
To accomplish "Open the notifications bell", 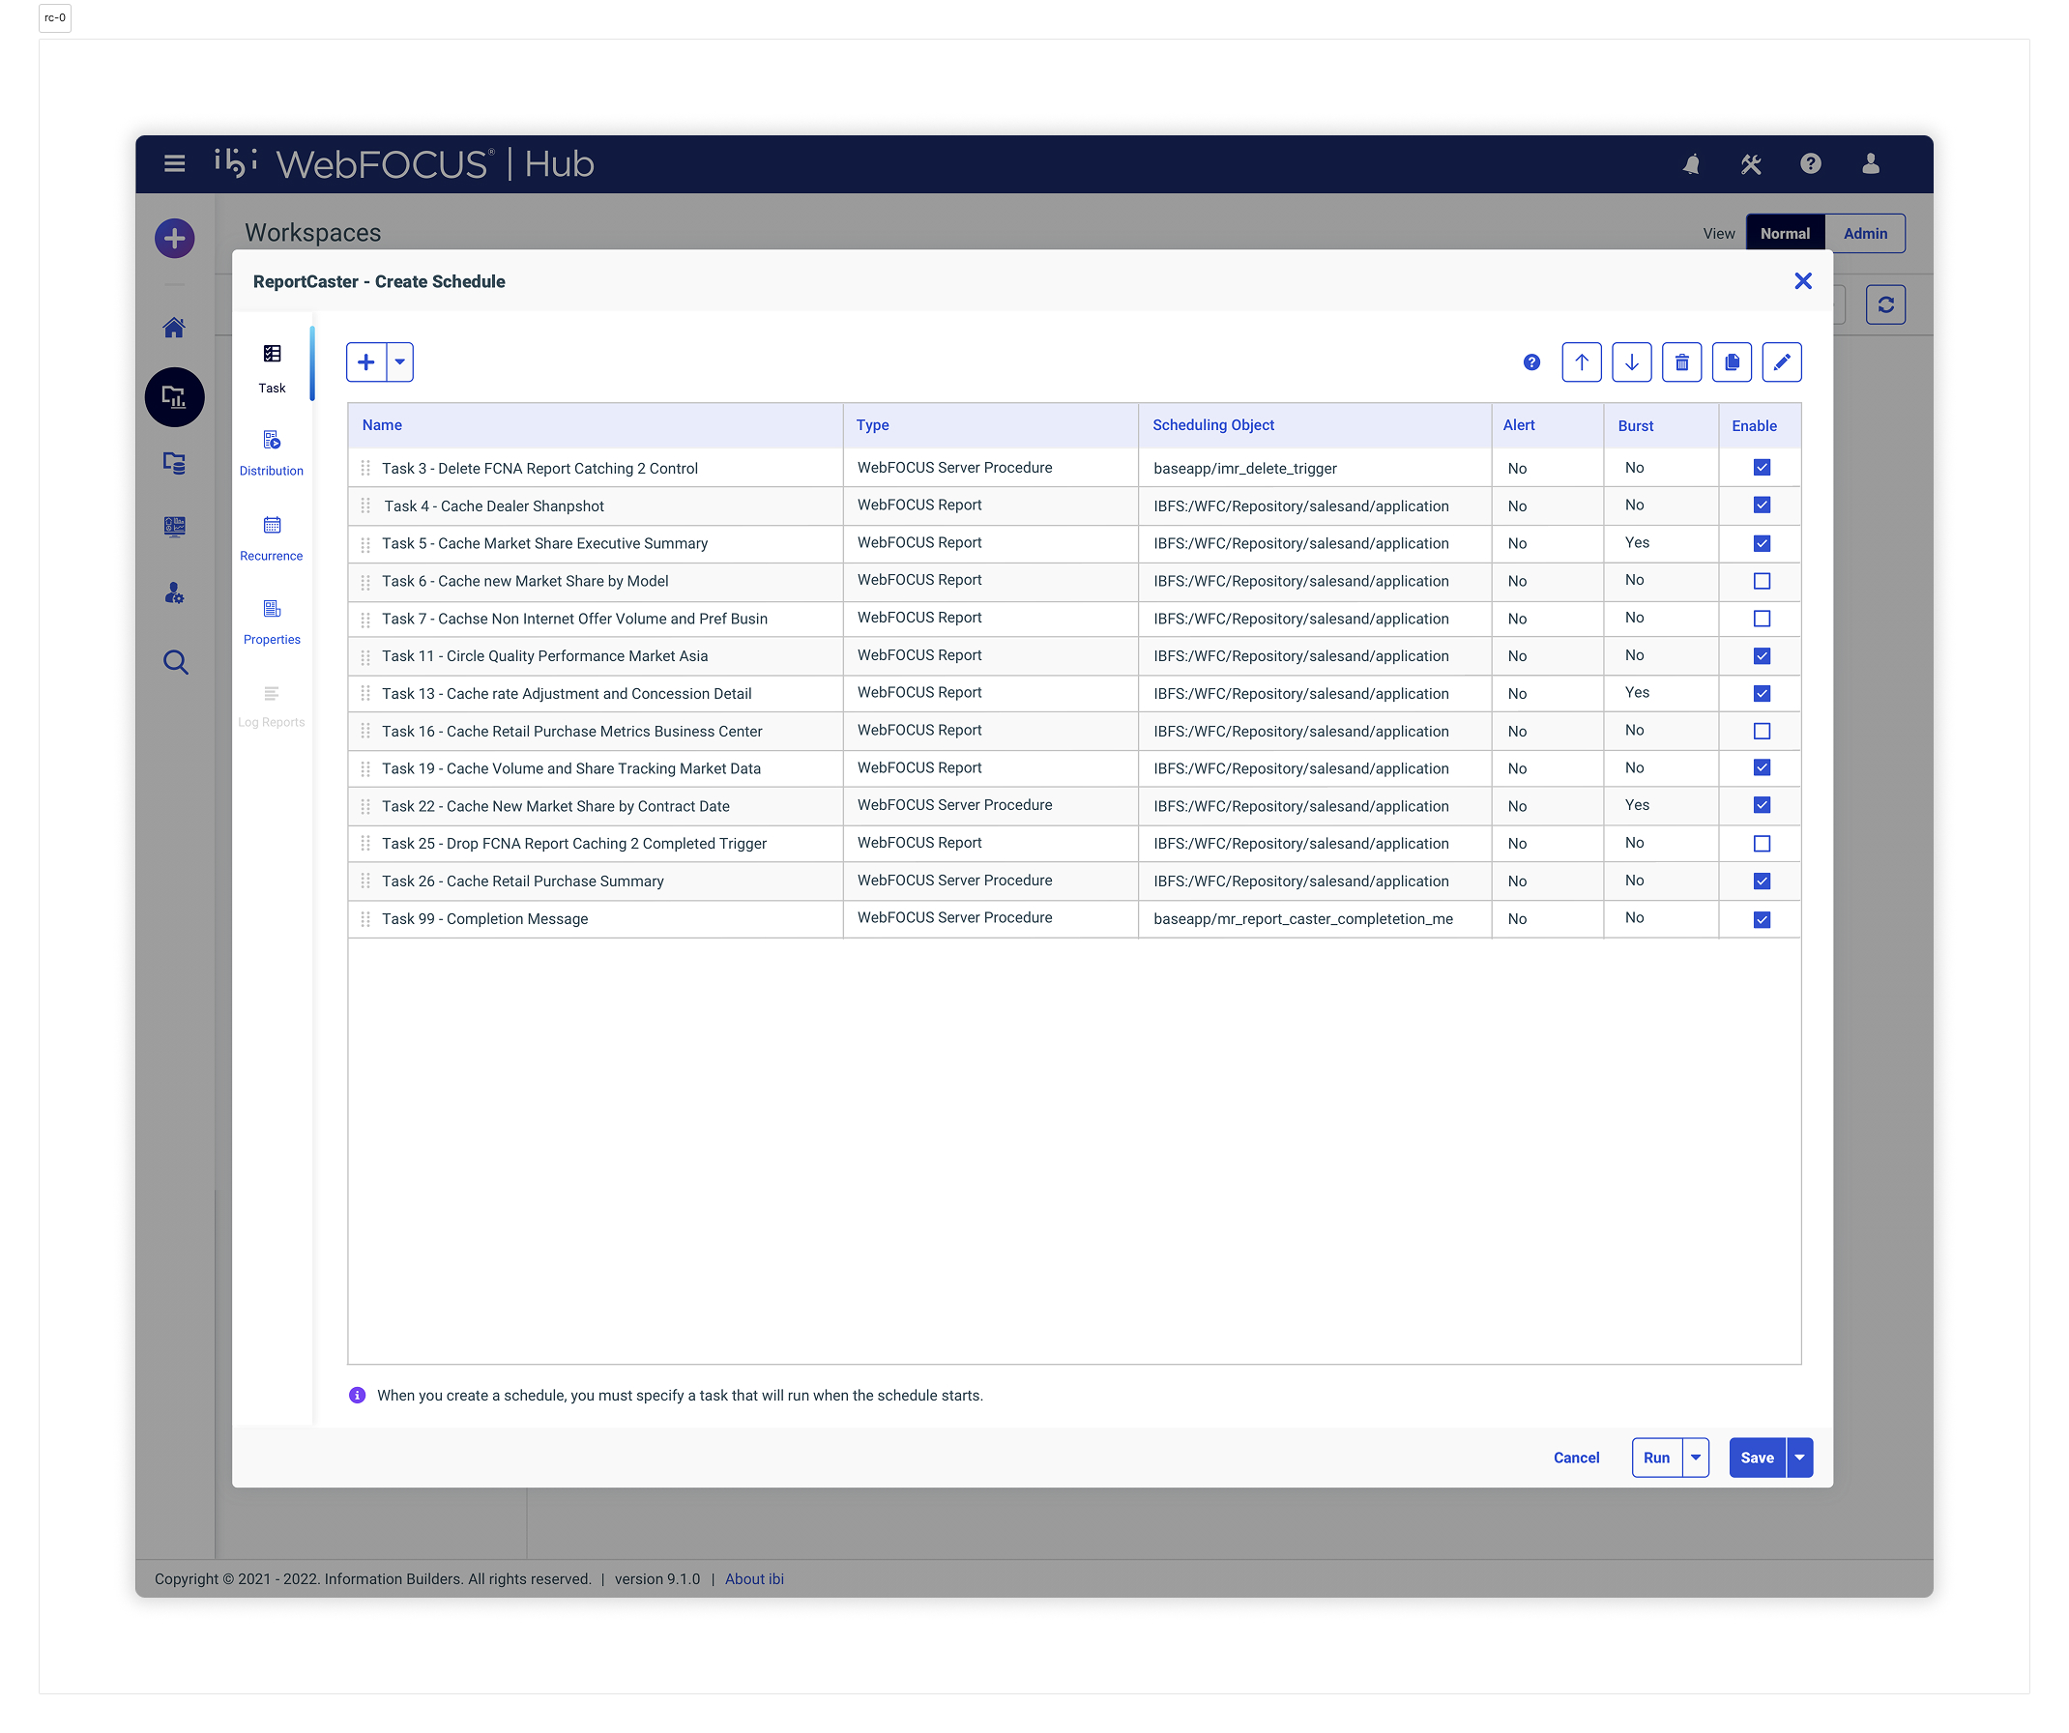I will tap(1691, 163).
